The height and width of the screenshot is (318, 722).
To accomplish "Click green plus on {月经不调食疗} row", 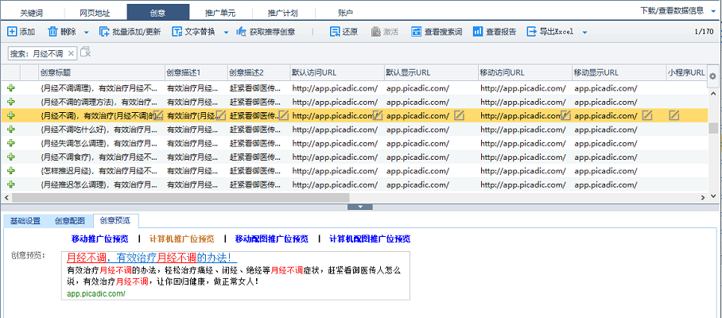I will (11, 157).
